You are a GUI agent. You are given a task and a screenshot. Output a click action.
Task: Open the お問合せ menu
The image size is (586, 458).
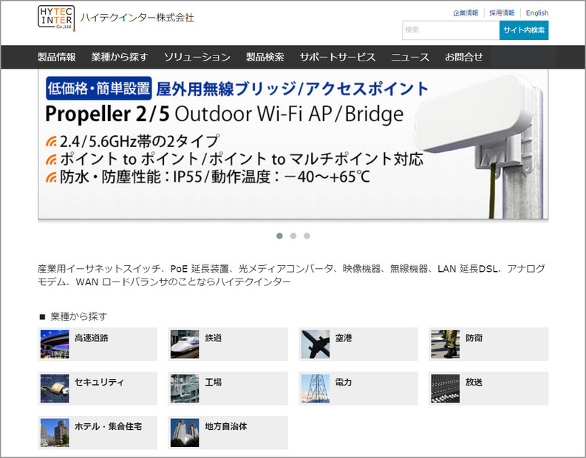(x=463, y=57)
